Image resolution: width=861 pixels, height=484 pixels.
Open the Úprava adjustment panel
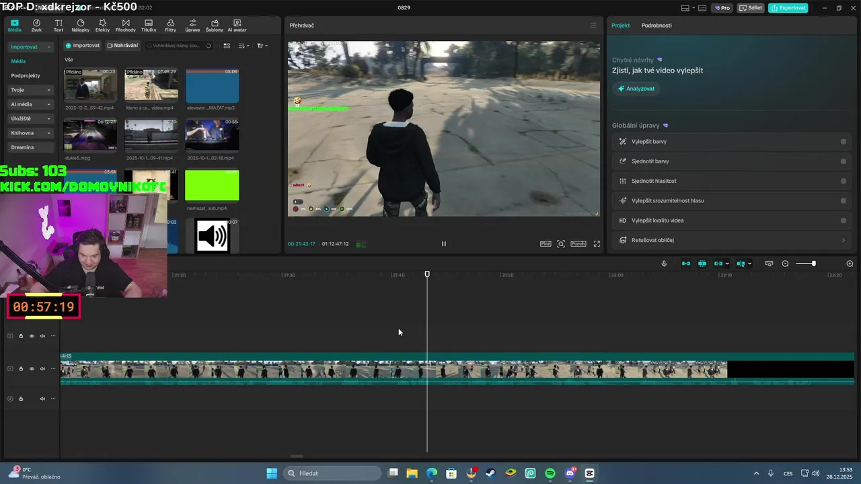192,26
